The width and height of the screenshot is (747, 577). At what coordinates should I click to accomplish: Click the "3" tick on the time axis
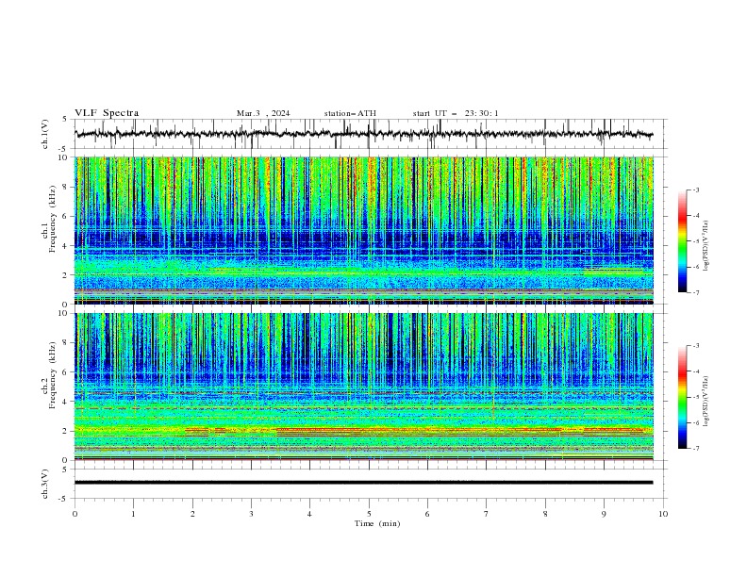coord(251,514)
